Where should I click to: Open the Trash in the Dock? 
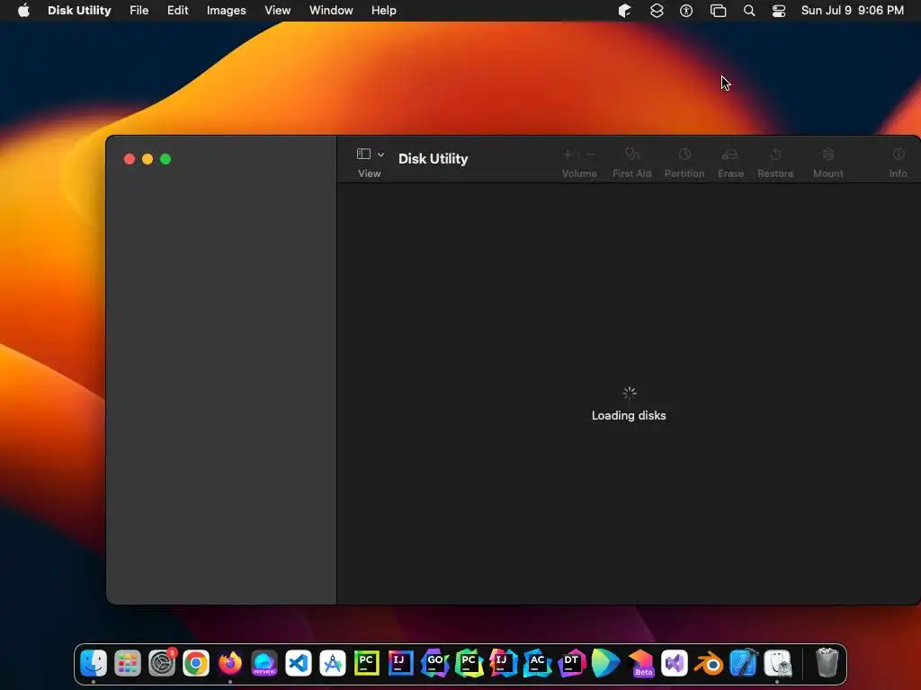827,664
